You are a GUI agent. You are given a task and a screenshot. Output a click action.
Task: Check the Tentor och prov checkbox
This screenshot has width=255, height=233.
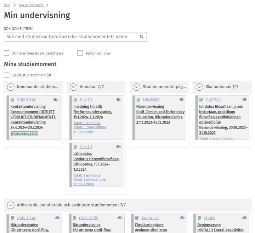coord(80,53)
